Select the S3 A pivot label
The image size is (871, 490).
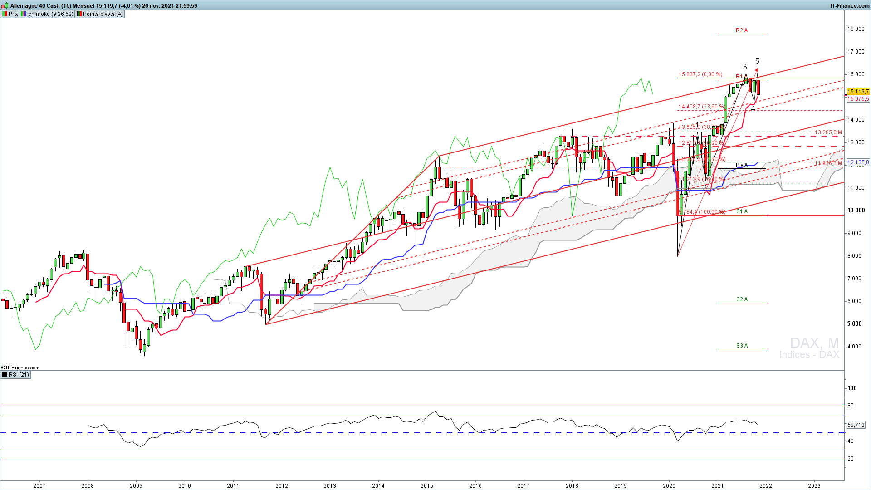pos(742,346)
